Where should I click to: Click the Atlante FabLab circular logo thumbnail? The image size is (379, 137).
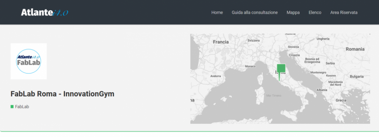pyautogui.click(x=28, y=61)
